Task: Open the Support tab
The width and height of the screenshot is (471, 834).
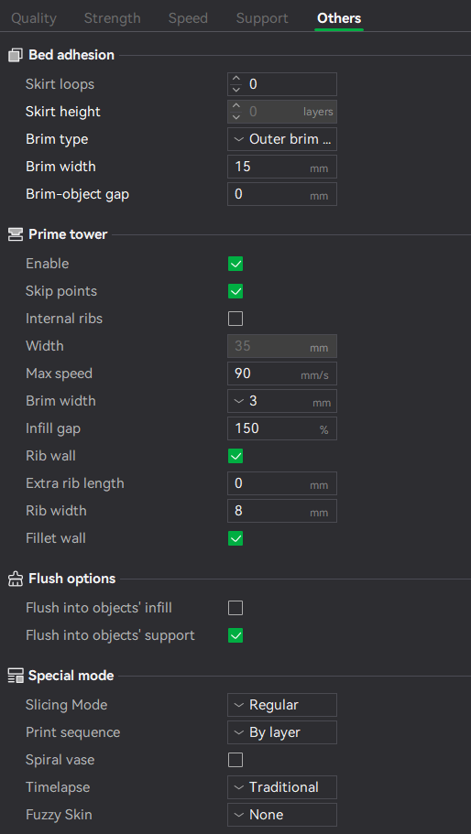Action: 262,18
